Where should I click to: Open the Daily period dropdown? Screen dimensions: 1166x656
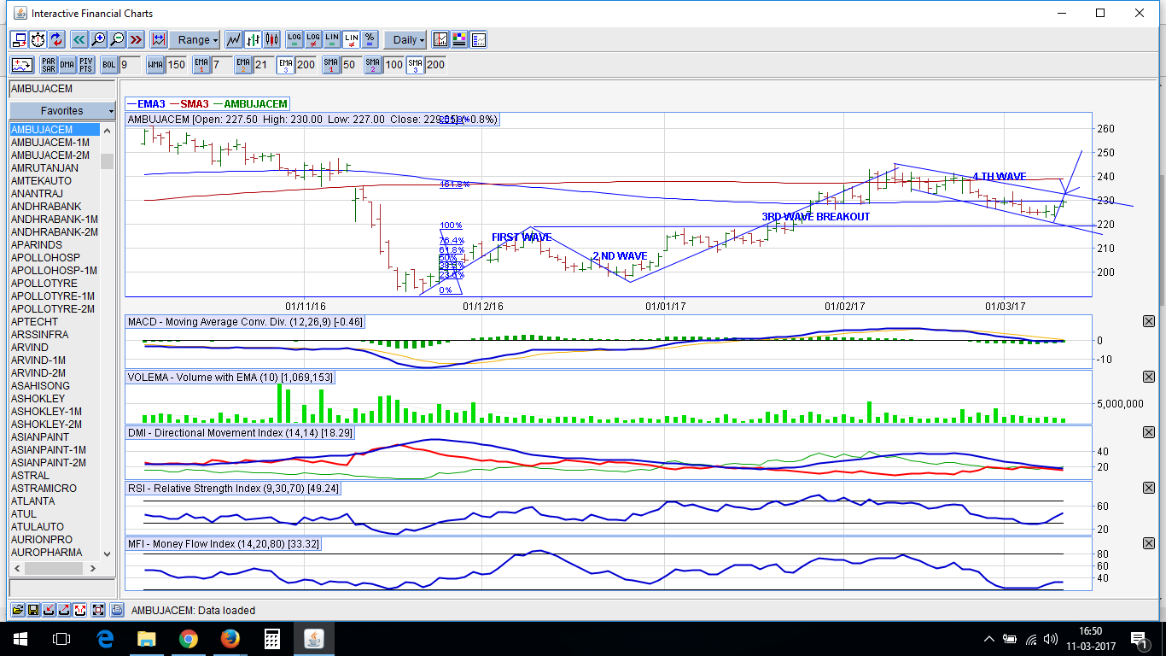tap(405, 39)
